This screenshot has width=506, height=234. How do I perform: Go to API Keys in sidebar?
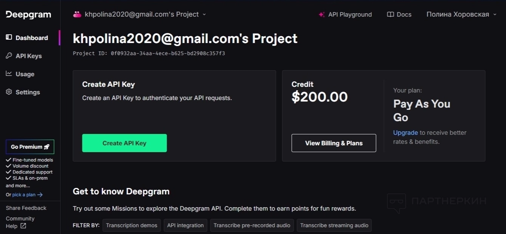pyautogui.click(x=29, y=56)
